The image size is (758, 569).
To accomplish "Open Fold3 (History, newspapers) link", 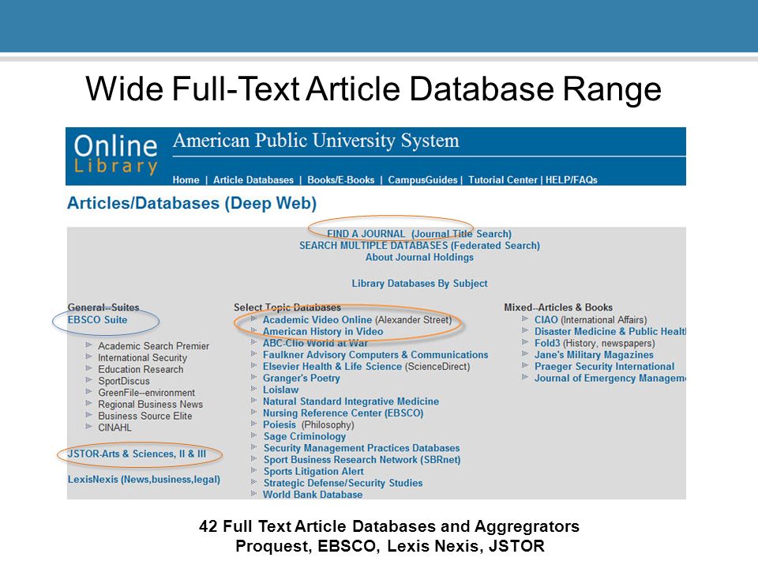I will coord(595,343).
